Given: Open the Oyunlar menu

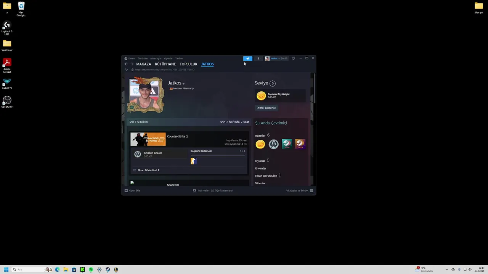Looking at the screenshot, I should tap(168, 59).
